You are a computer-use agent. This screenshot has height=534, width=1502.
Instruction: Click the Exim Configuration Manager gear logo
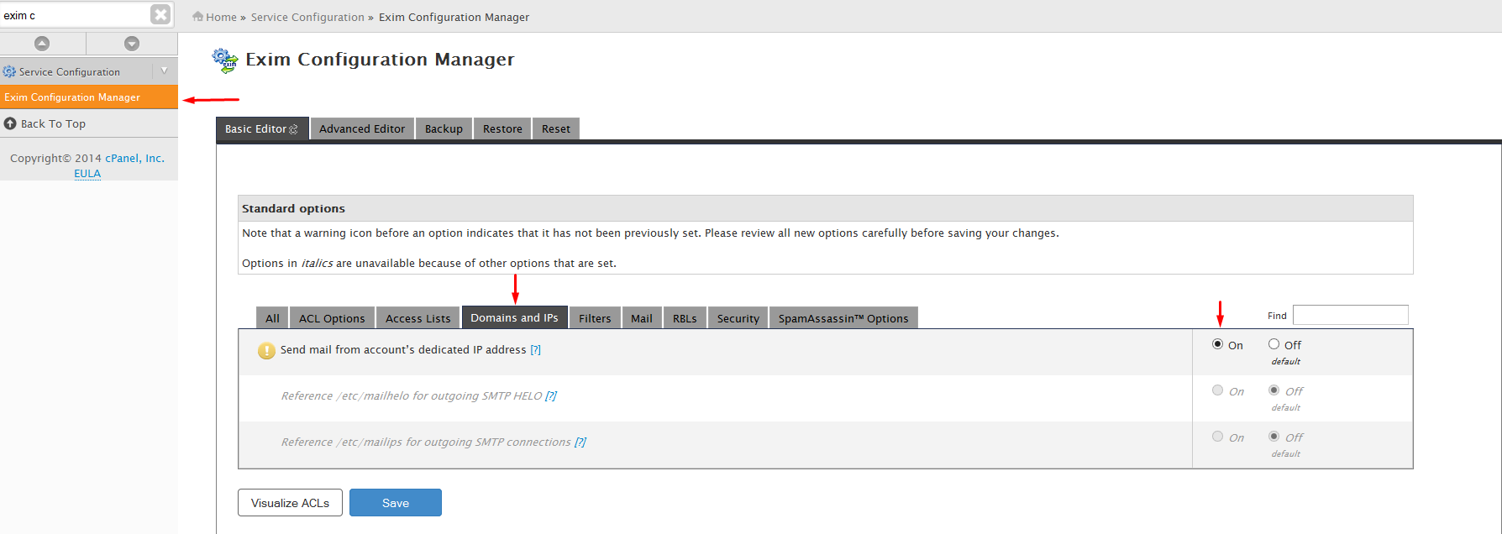[225, 60]
